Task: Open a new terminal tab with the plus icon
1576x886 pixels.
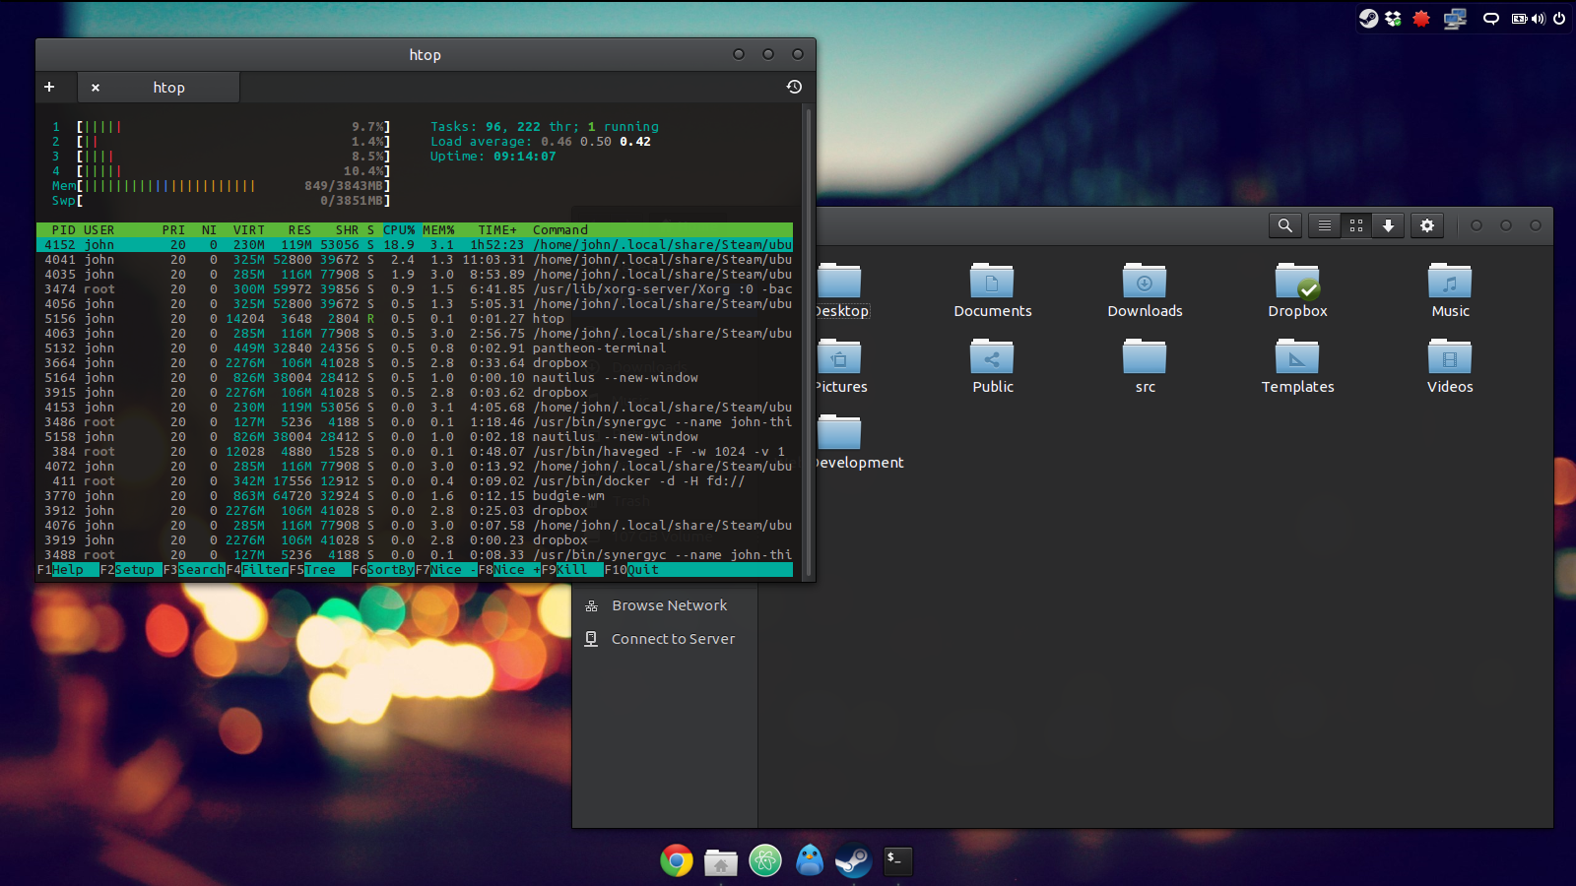Action: pyautogui.click(x=50, y=87)
